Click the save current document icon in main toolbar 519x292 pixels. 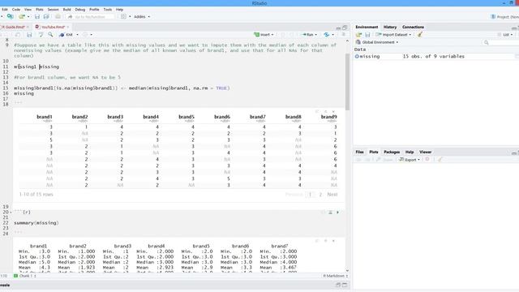[37, 16]
